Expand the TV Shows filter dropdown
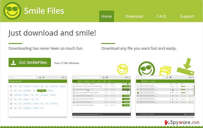This screenshot has height=128, width=203. pyautogui.click(x=87, y=81)
